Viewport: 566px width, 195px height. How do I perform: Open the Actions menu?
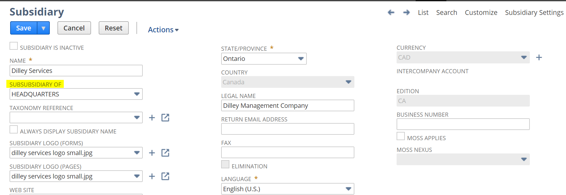(163, 30)
